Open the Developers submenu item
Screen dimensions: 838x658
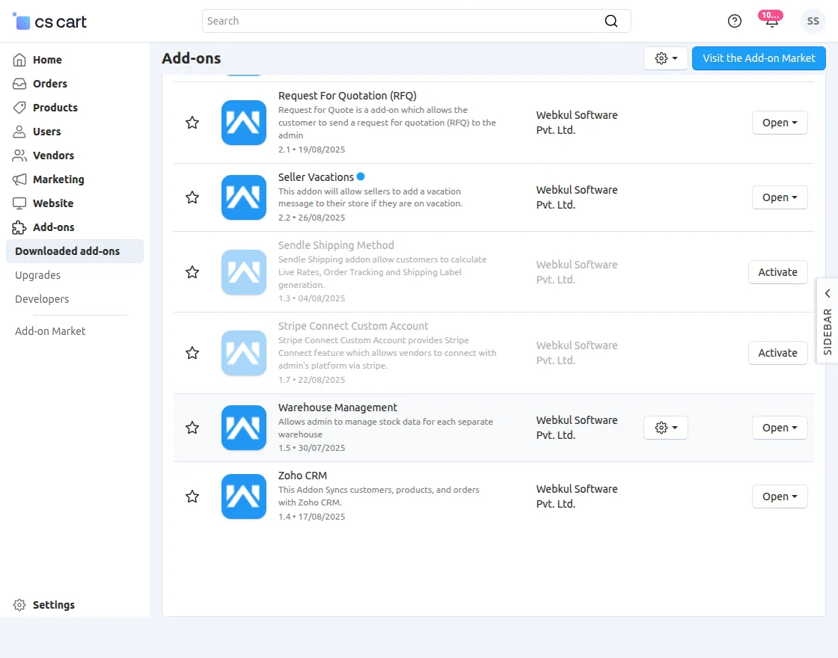point(42,299)
